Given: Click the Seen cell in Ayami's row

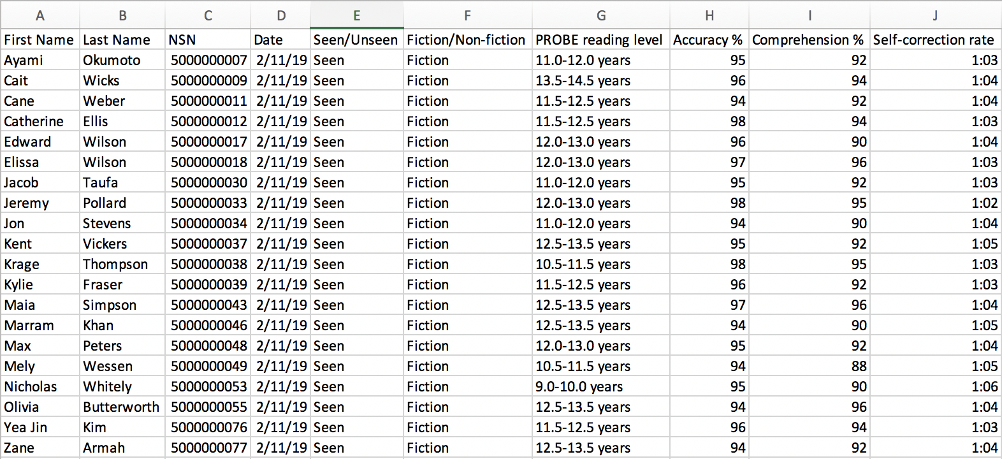Looking at the screenshot, I should (356, 60).
